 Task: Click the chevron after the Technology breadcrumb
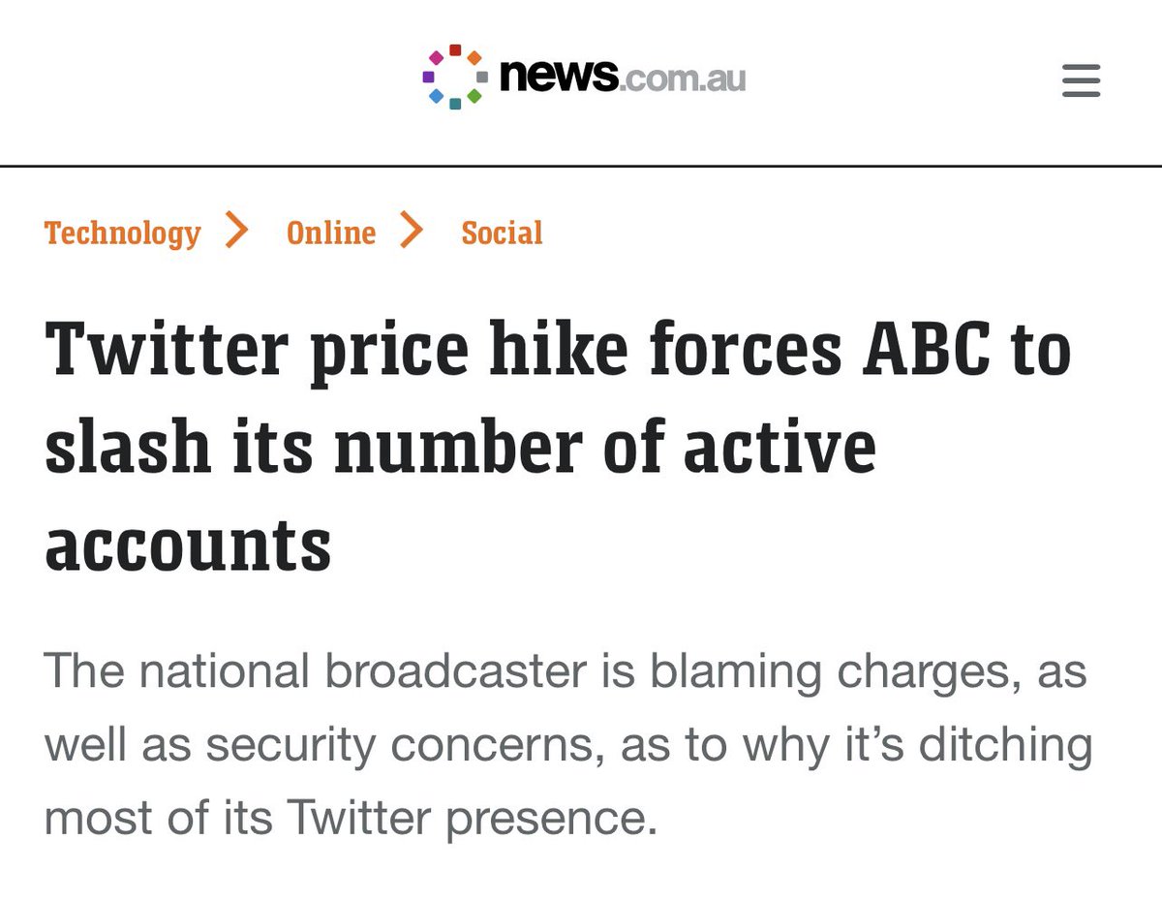tap(235, 231)
